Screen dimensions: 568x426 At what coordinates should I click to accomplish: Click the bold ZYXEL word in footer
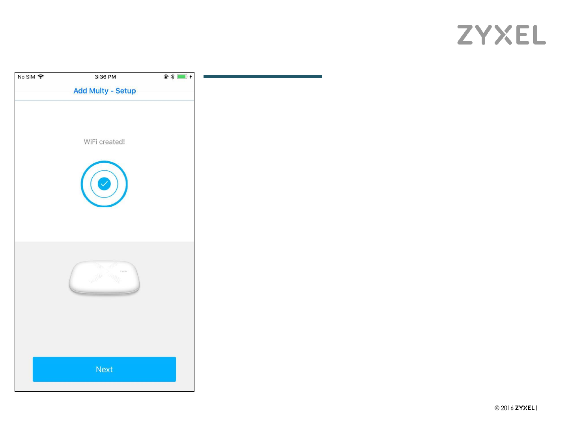(525, 408)
